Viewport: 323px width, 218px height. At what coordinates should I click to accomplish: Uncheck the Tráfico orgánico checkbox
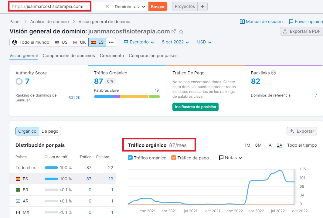pyautogui.click(x=130, y=158)
